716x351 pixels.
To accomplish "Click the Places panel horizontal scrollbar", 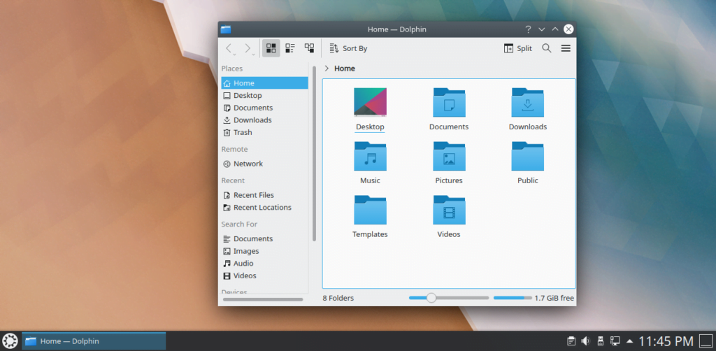I will click(263, 299).
